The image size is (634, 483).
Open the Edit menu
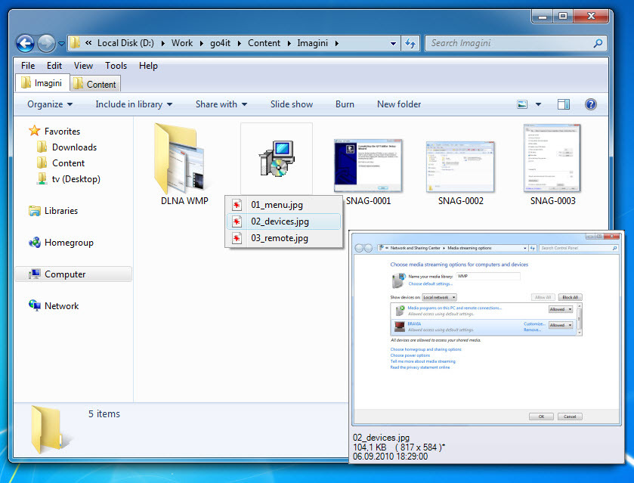pos(54,66)
